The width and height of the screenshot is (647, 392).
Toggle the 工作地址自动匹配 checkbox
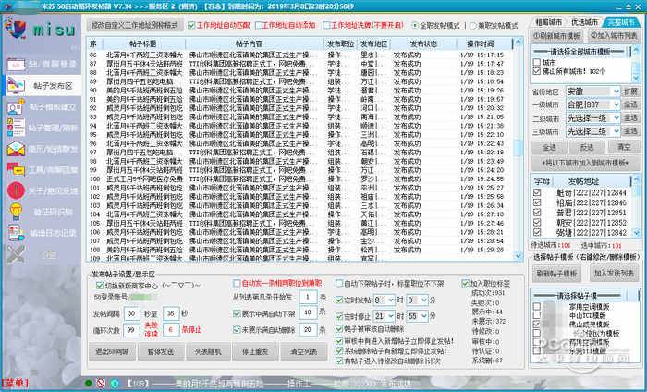[191, 26]
